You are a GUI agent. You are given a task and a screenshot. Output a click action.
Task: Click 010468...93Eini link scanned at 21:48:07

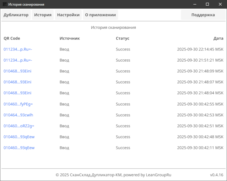coord(17,82)
